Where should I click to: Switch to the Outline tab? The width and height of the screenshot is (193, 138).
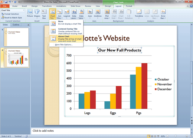tap(16, 25)
